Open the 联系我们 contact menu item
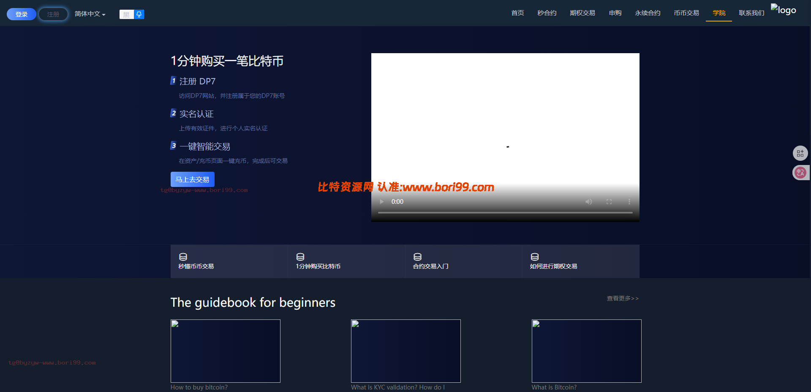This screenshot has height=392, width=811. pos(751,13)
